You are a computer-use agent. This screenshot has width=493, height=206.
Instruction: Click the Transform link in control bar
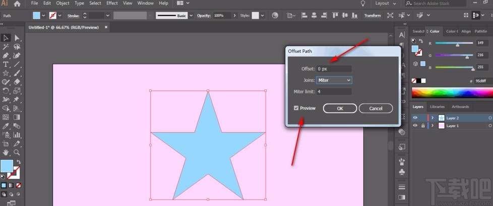372,16
